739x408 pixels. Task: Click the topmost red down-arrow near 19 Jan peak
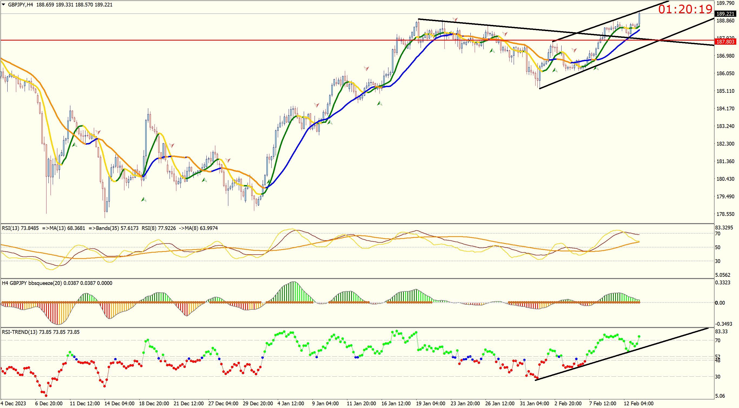(455, 19)
